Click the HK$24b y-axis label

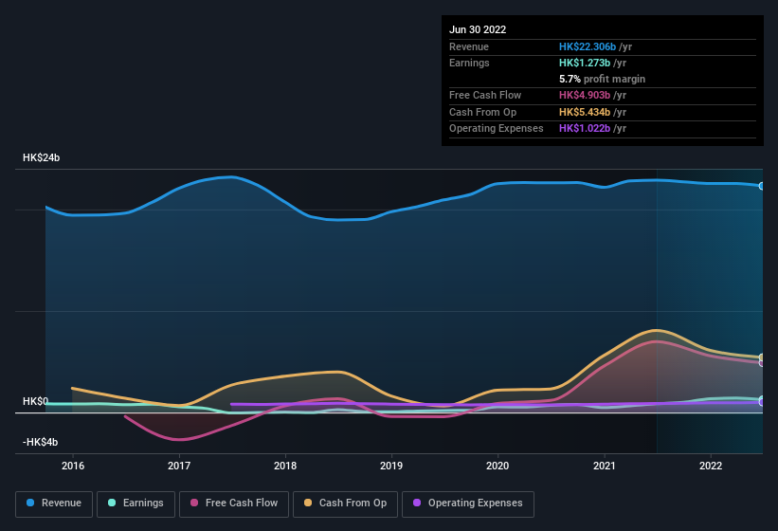coord(41,157)
